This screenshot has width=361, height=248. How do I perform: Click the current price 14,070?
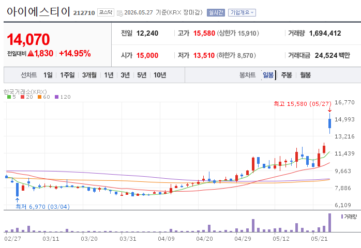[x=28, y=39]
